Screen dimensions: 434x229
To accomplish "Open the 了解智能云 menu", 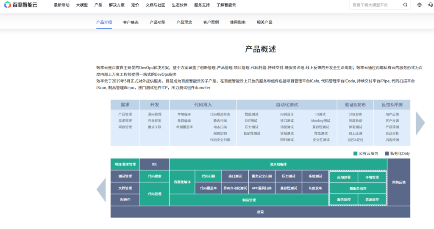I will (226, 5).
